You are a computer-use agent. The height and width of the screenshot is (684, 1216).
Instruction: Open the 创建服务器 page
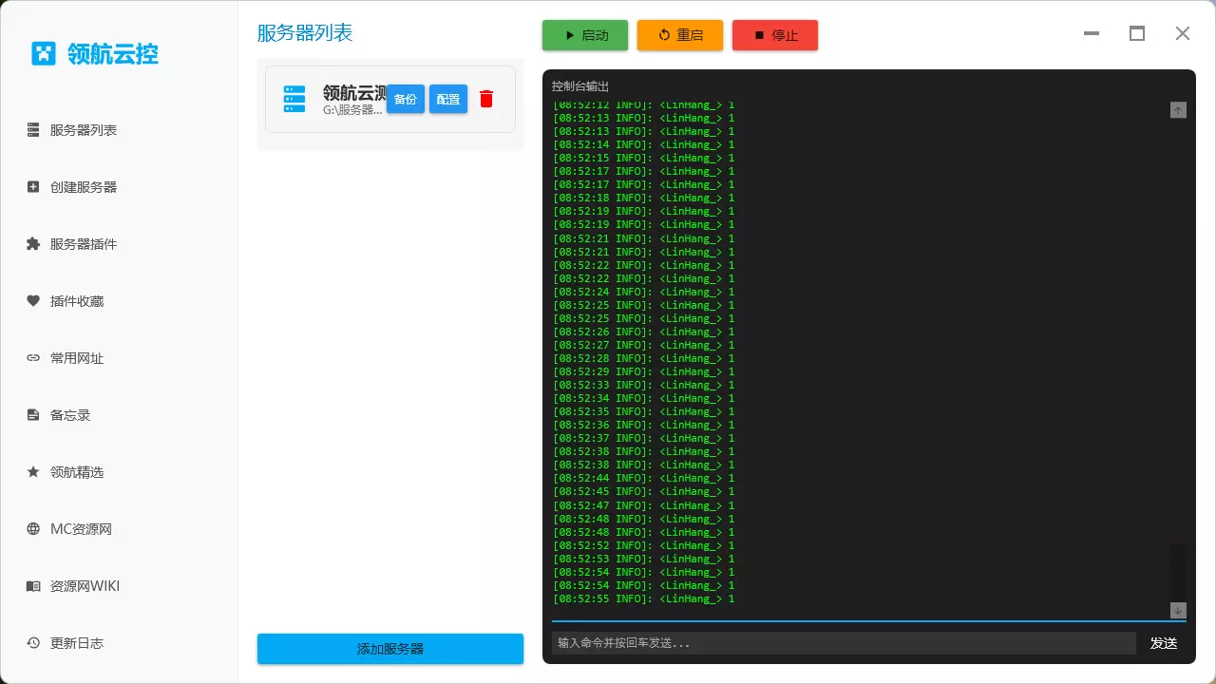click(84, 187)
